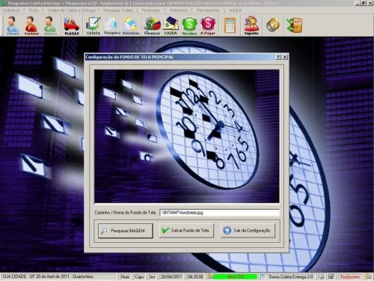Click the blue globe icon on Sair da Configuração

pos(227,230)
